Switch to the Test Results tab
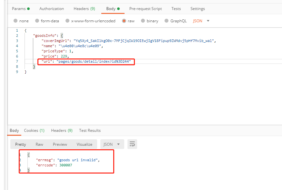Screen dimensions: 282x190 point(90,131)
